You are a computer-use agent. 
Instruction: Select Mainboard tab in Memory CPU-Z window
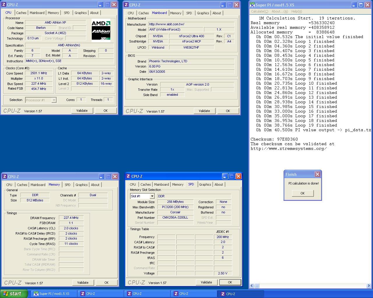coord(38,185)
